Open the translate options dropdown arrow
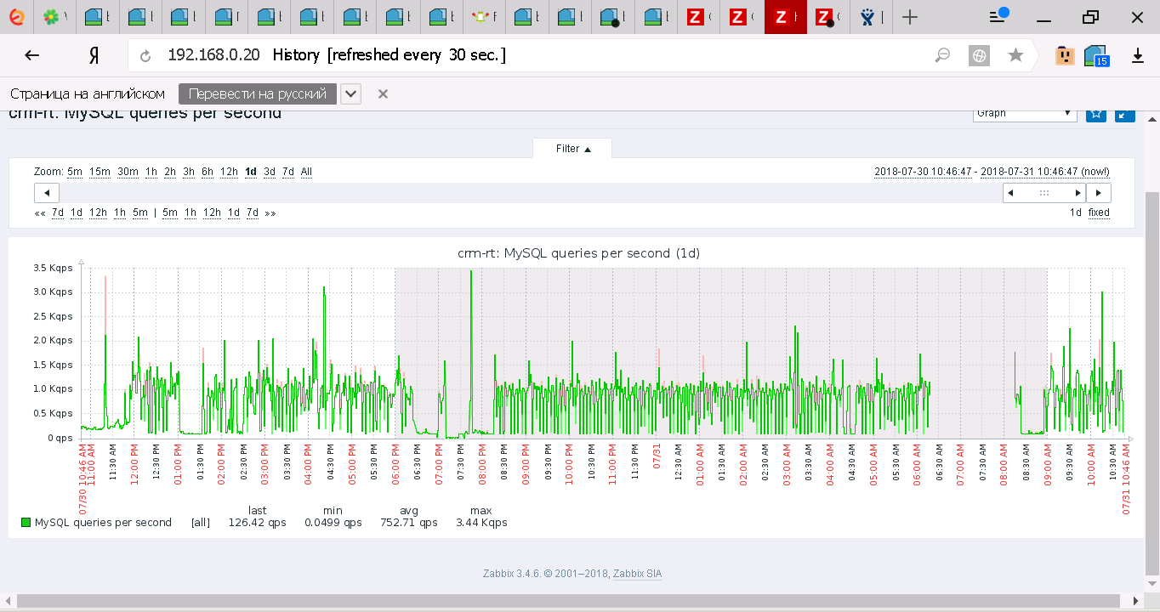 pyautogui.click(x=350, y=94)
